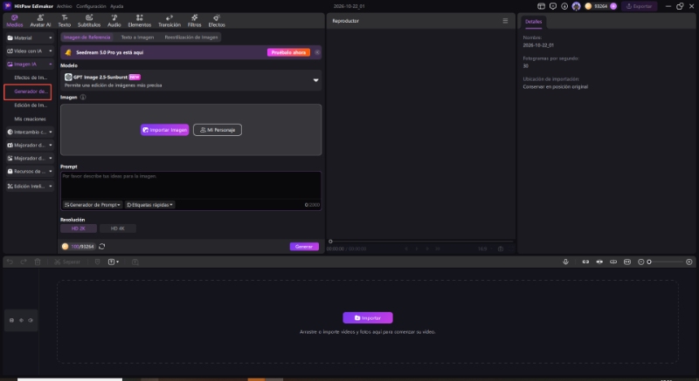Expand the Recursos de... sidebar section

pyautogui.click(x=30, y=171)
